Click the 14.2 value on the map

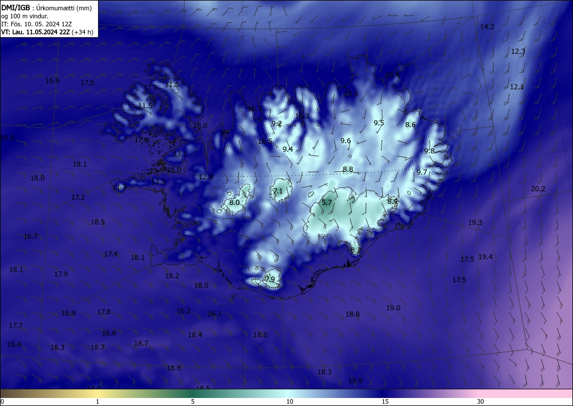487,27
